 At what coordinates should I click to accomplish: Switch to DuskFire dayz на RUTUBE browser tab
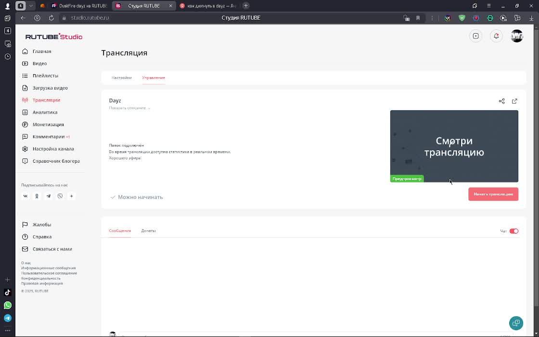(x=79, y=6)
